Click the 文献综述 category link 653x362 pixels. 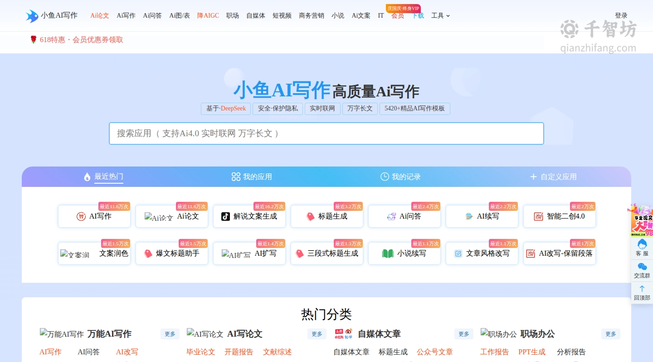(x=278, y=352)
